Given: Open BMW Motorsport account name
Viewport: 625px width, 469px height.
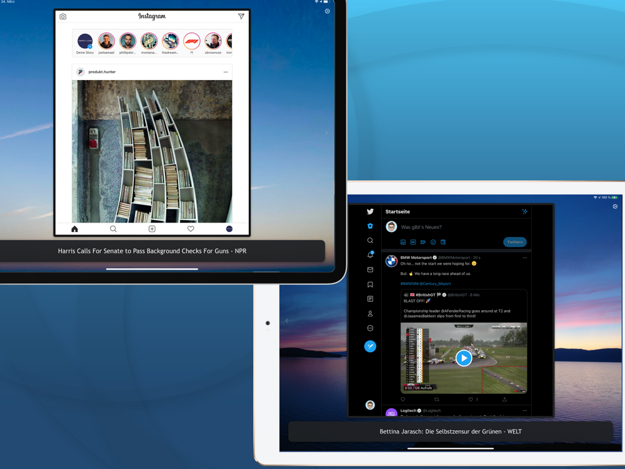Looking at the screenshot, I should point(416,258).
